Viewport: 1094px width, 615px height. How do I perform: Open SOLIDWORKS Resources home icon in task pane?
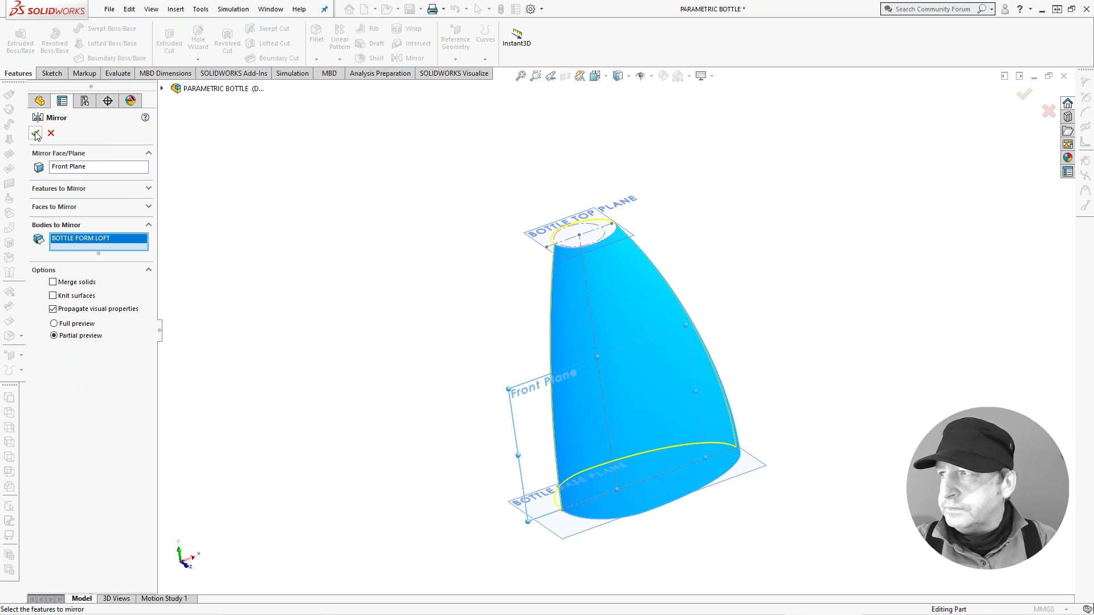tap(1068, 103)
